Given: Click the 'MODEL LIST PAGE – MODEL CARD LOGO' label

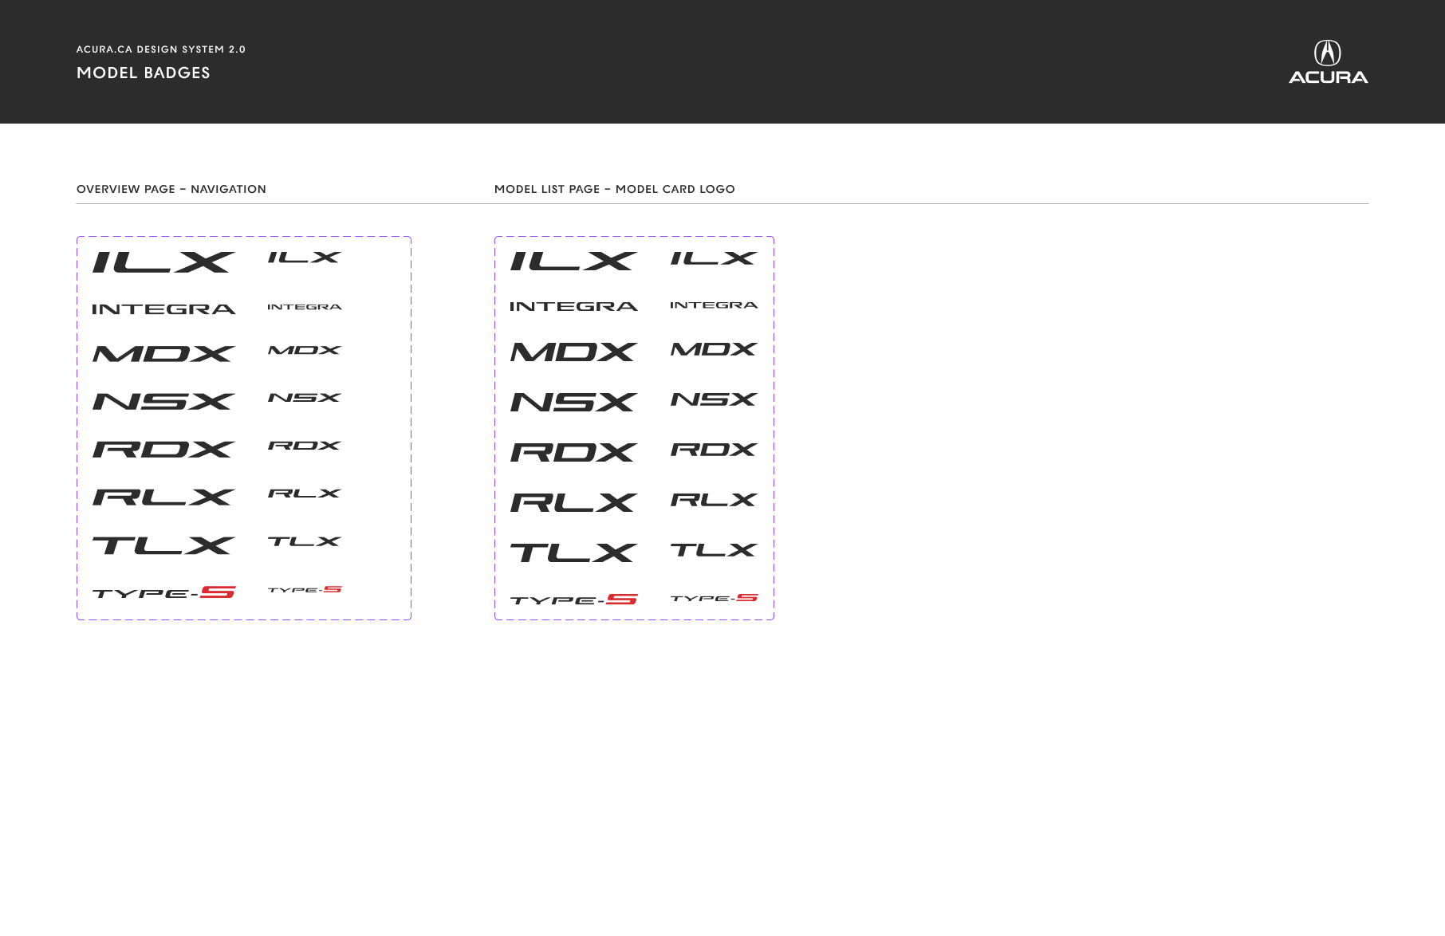Looking at the screenshot, I should point(615,189).
